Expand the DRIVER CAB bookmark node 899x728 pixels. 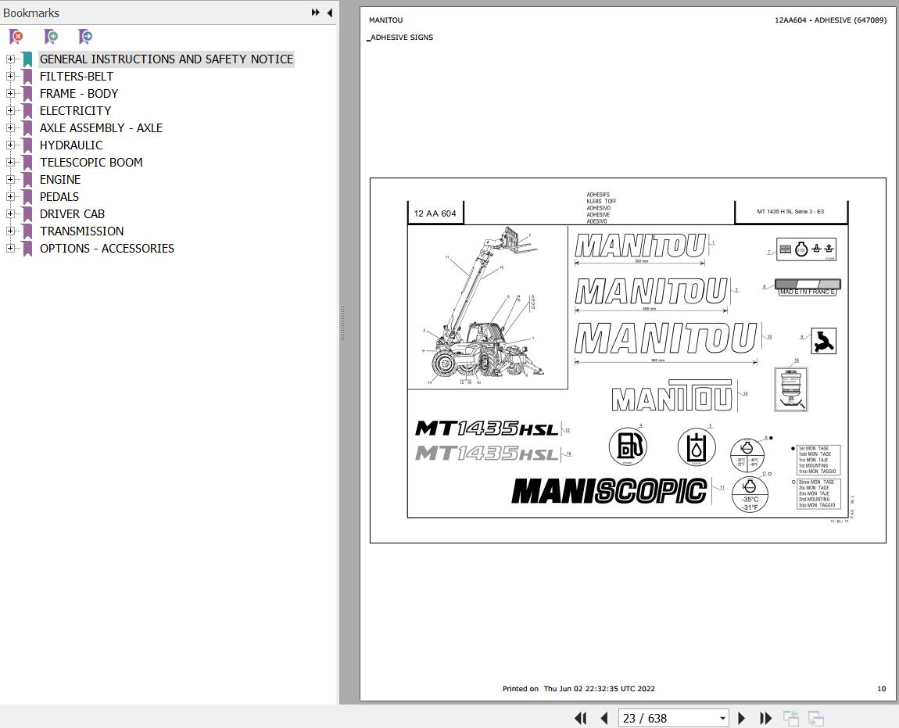[x=10, y=214]
